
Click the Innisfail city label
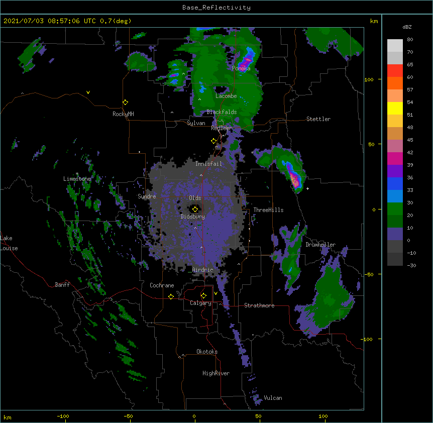(208, 164)
